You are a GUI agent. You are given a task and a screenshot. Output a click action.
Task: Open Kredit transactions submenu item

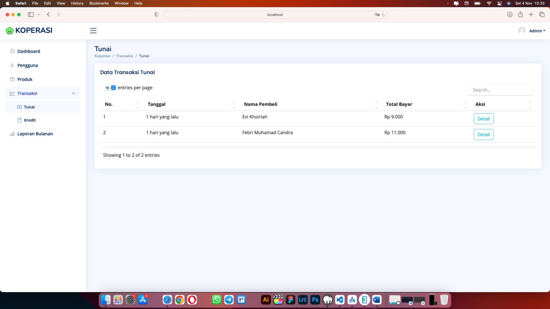tap(30, 120)
